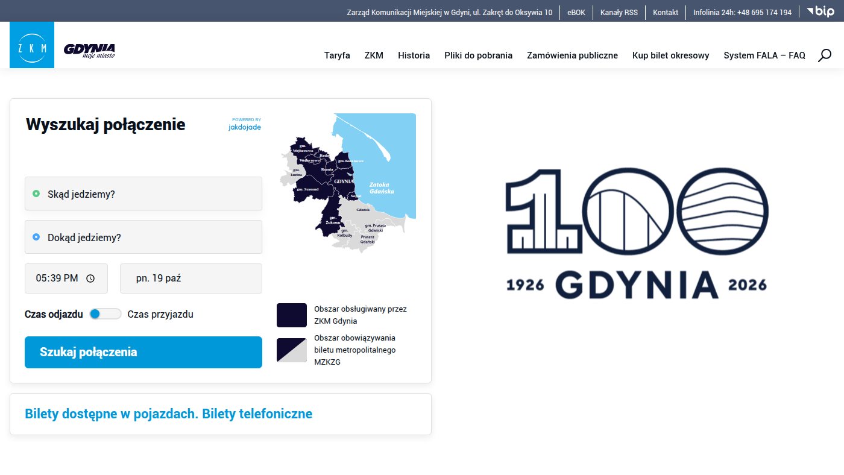Click the 100 Gdynia 1926–2026 banner
Screen dimensions: 844x475
click(x=637, y=234)
